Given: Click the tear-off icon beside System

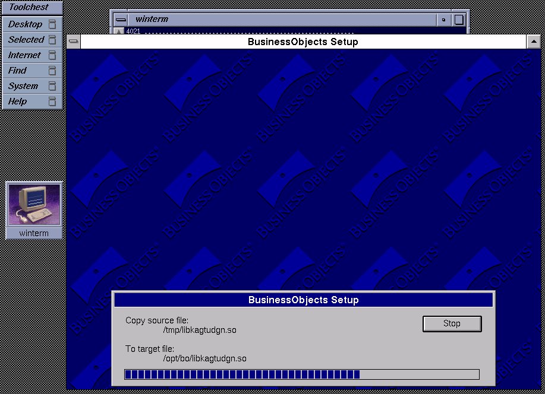Looking at the screenshot, I should [x=52, y=86].
